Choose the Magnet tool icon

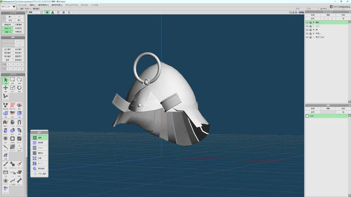pos(19,123)
